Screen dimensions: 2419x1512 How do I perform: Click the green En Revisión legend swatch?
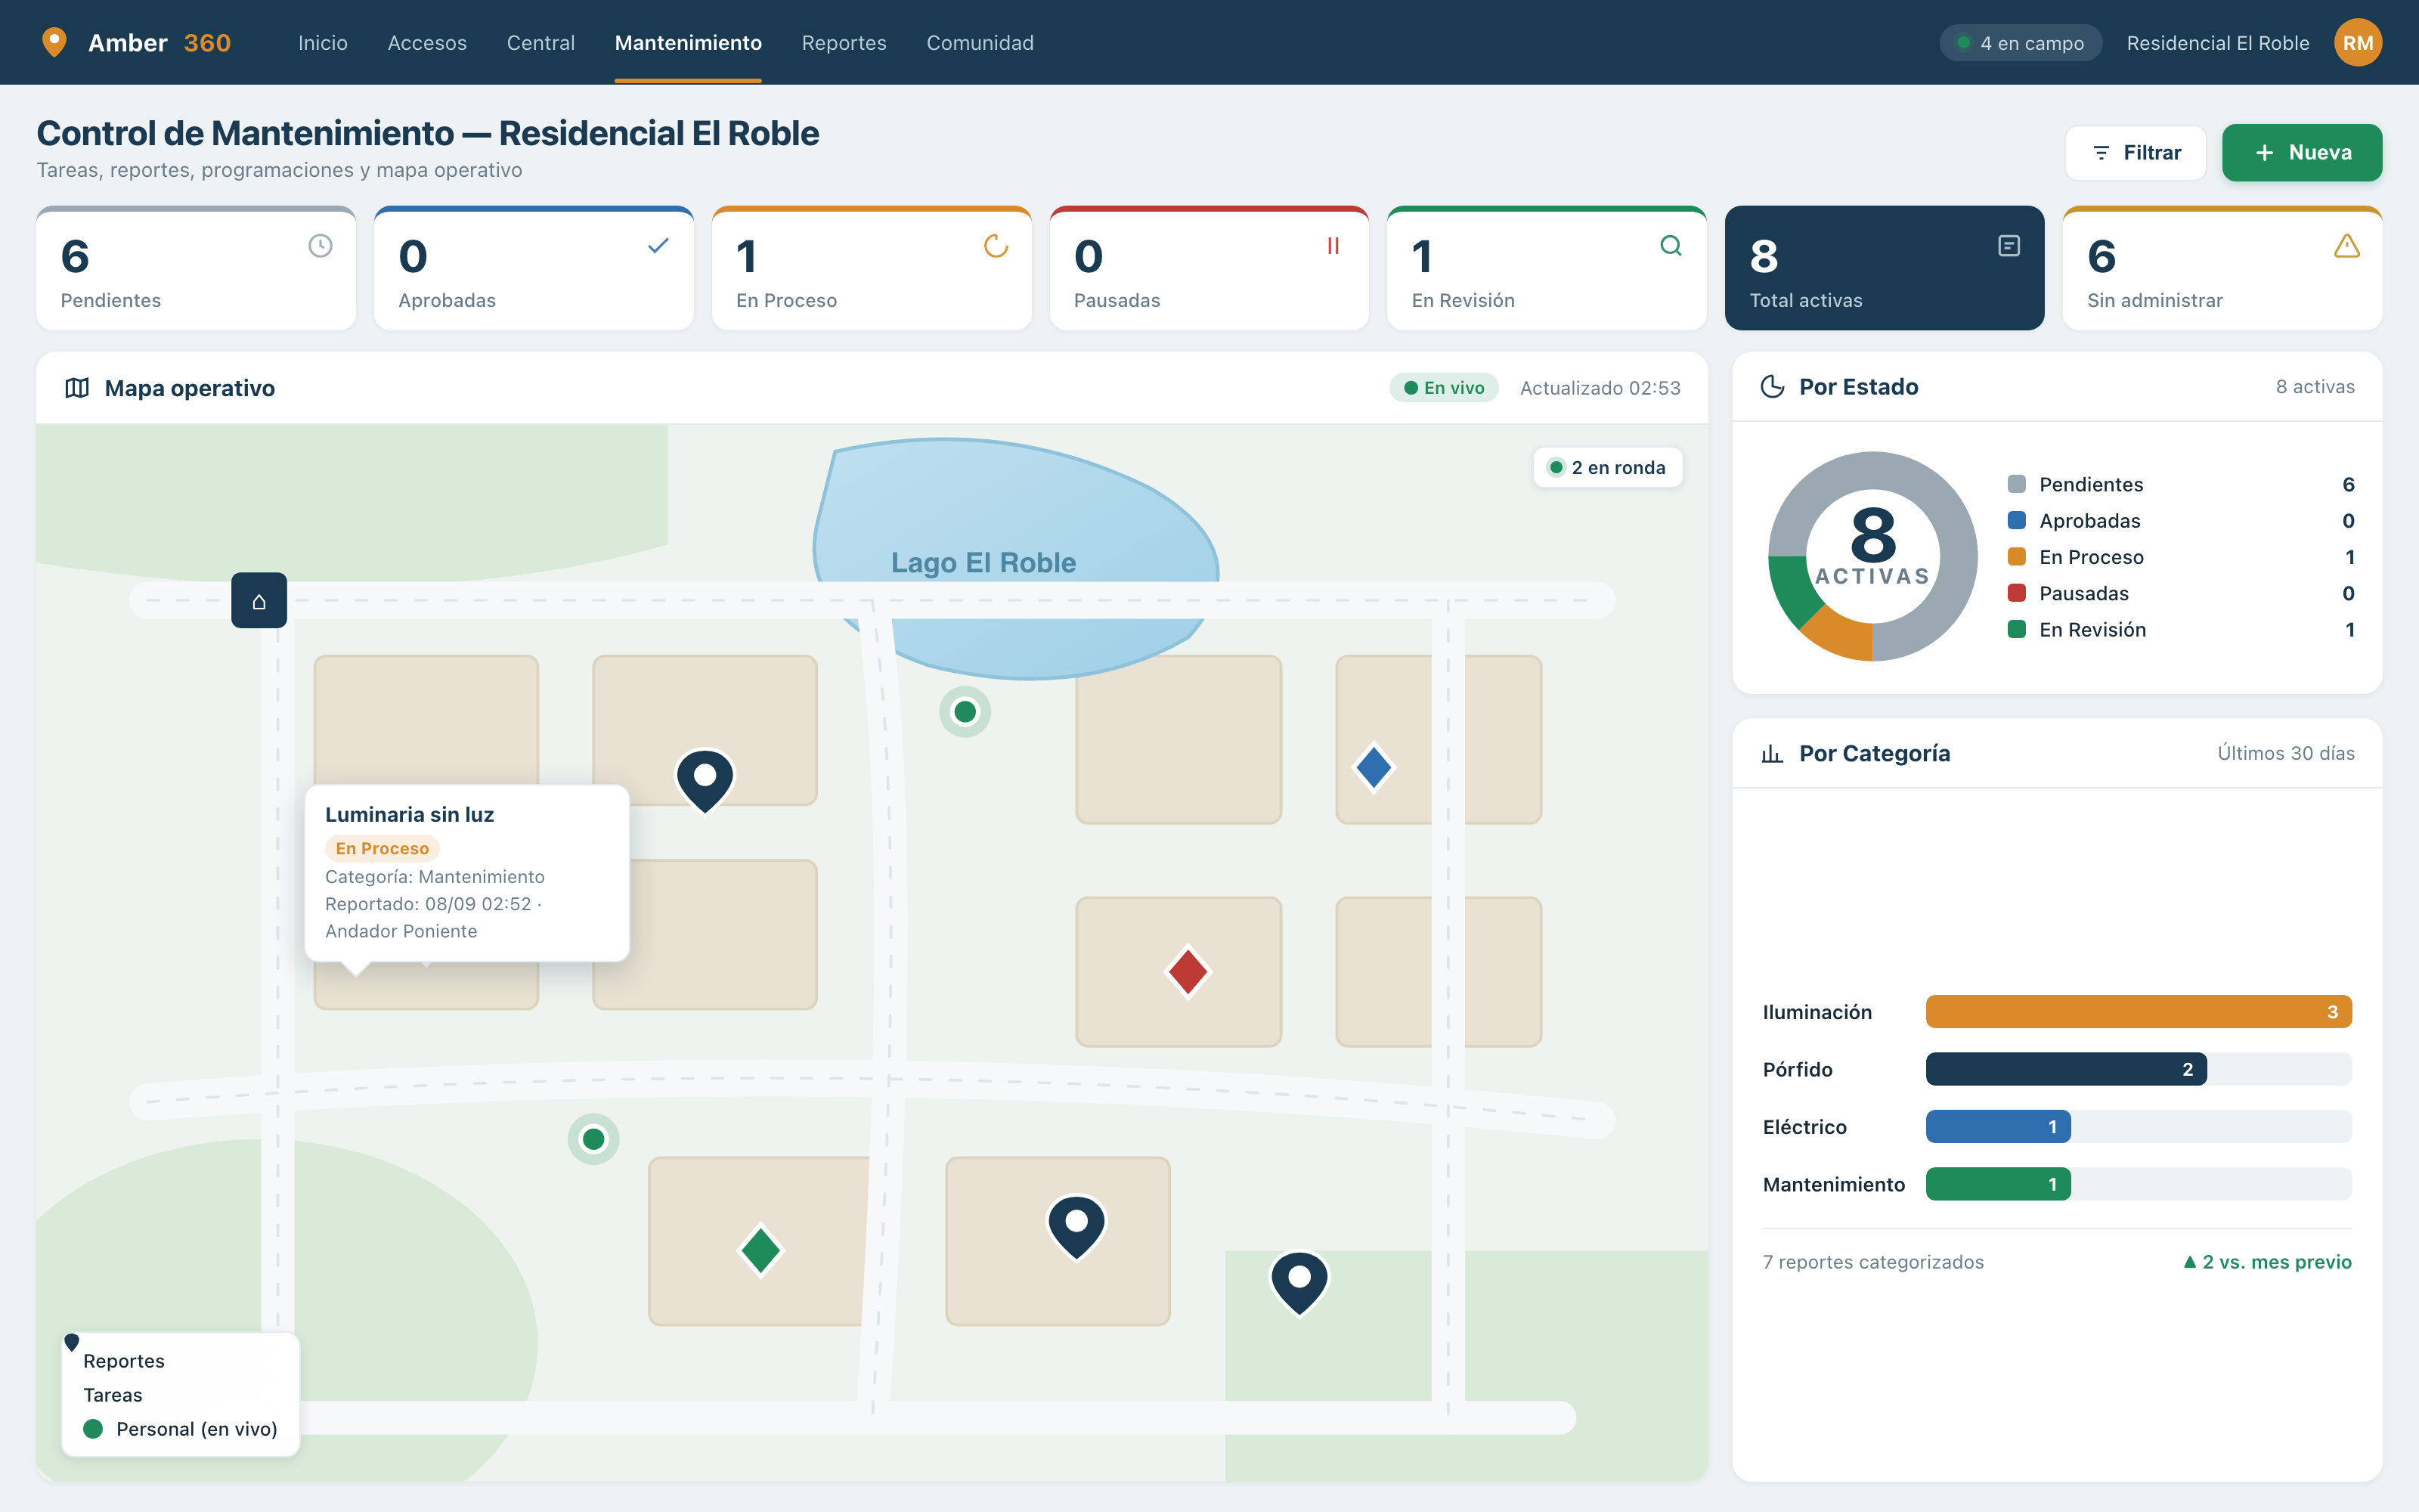[x=2016, y=629]
